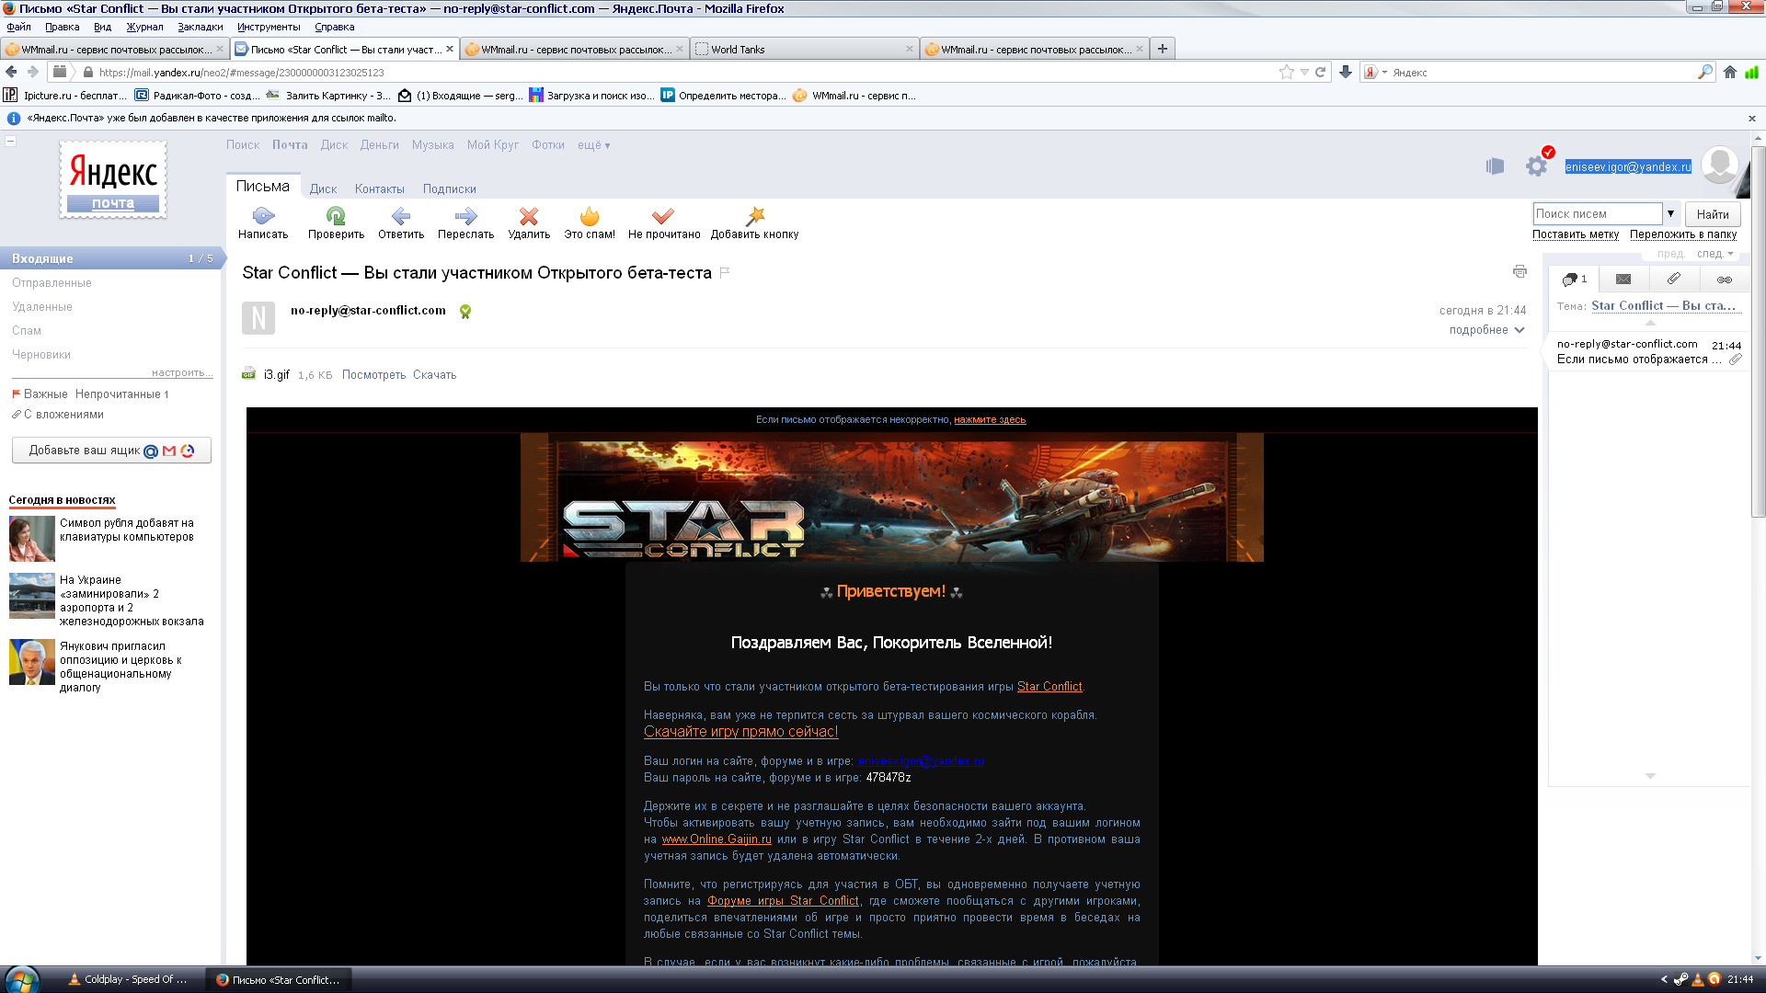The height and width of the screenshot is (993, 1766).
Task: Open the Windows Start button
Action: point(20,979)
